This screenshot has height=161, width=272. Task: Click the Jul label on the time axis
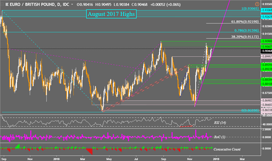(136, 159)
